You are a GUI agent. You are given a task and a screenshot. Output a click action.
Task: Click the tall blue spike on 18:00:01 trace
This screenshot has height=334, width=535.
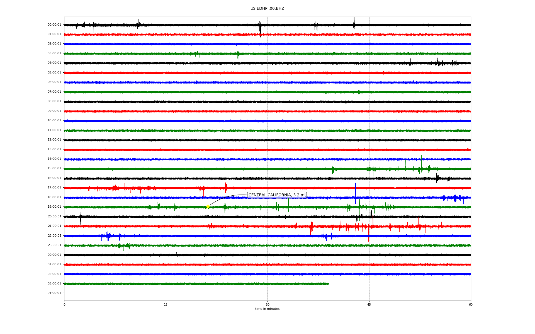355,193
